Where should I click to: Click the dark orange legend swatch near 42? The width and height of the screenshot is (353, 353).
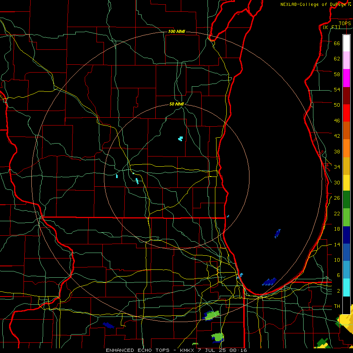tap(346, 130)
